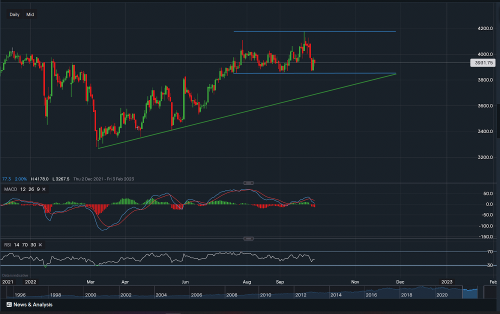Remove the RSI indicator using its X
The width and height of the screenshot is (500, 314).
pyautogui.click(x=39, y=244)
